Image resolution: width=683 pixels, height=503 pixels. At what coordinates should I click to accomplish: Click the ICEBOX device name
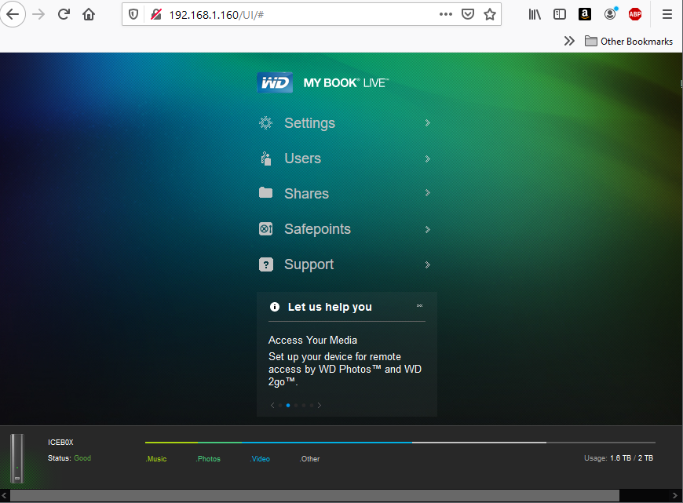60,442
